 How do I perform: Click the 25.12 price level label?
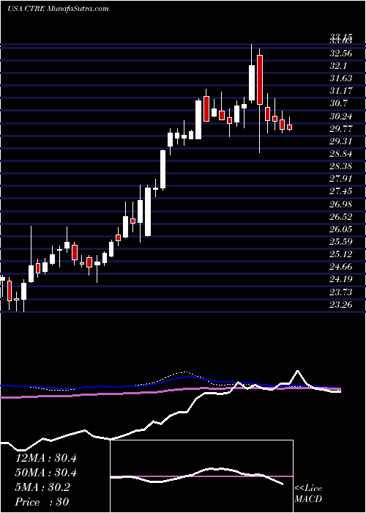(341, 254)
